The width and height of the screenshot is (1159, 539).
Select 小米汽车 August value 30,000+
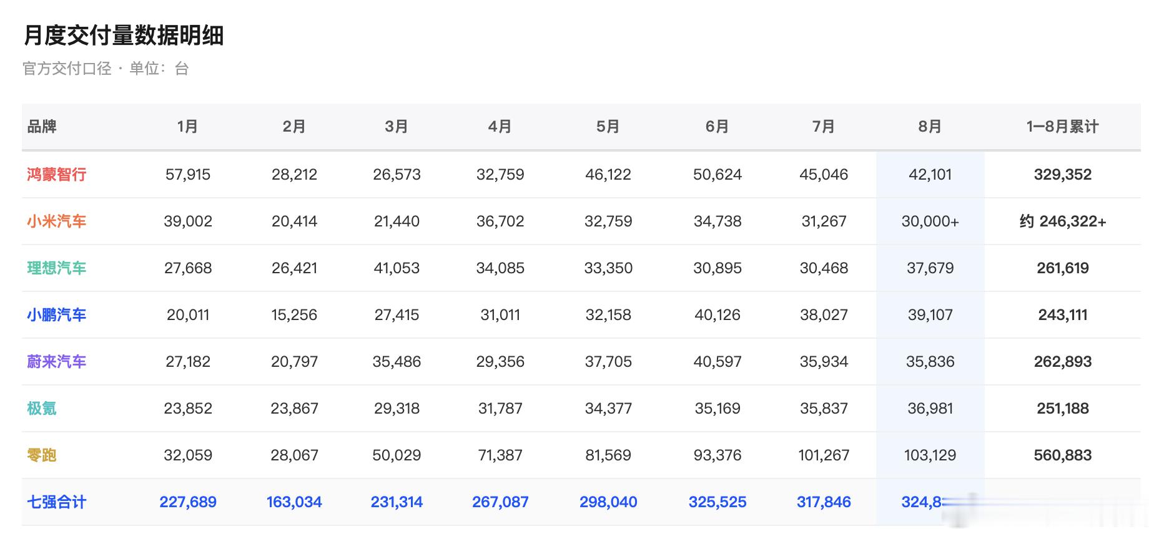click(x=930, y=221)
